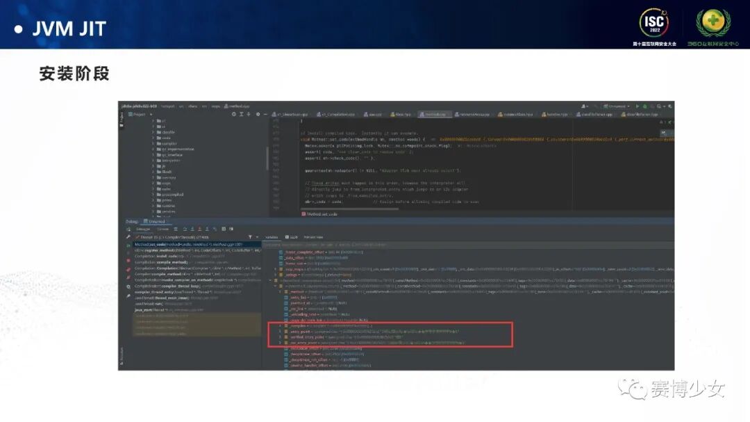Select the ciEnv::register_method stack frame
This screenshot has height=422, width=750.
197,250
